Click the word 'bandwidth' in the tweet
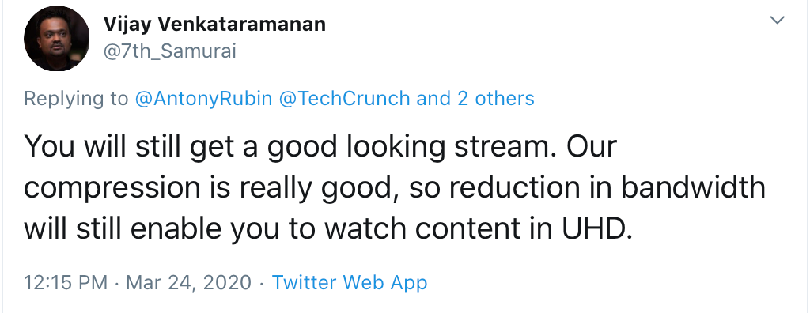Screen dimensions: 810x313 coord(693,187)
